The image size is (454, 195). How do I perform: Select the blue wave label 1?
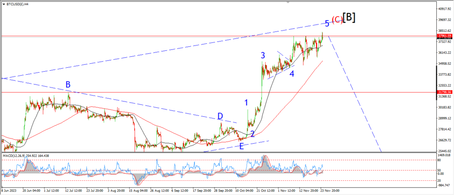[x=246, y=103]
